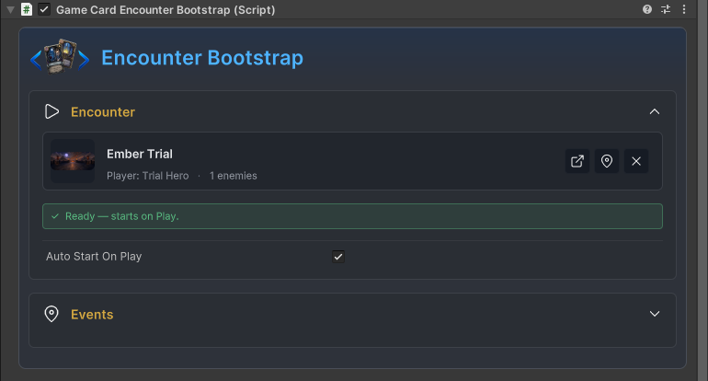Open the component three-dot context menu

(684, 9)
